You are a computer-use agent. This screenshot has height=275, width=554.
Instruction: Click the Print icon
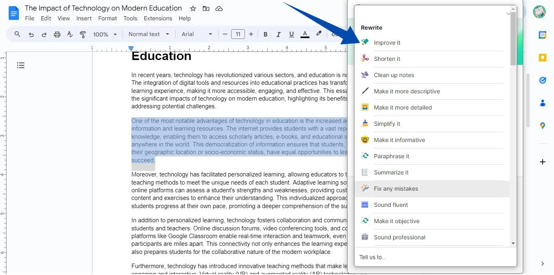pyautogui.click(x=57, y=34)
